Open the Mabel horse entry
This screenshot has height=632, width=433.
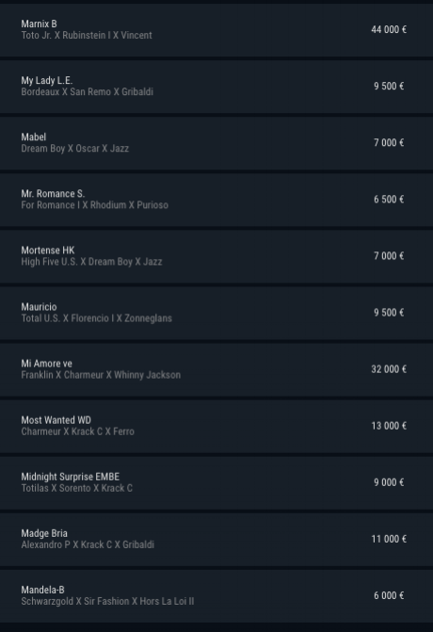(216, 143)
